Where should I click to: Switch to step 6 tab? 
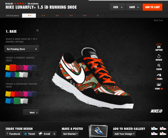pyautogui.click(x=98, y=16)
